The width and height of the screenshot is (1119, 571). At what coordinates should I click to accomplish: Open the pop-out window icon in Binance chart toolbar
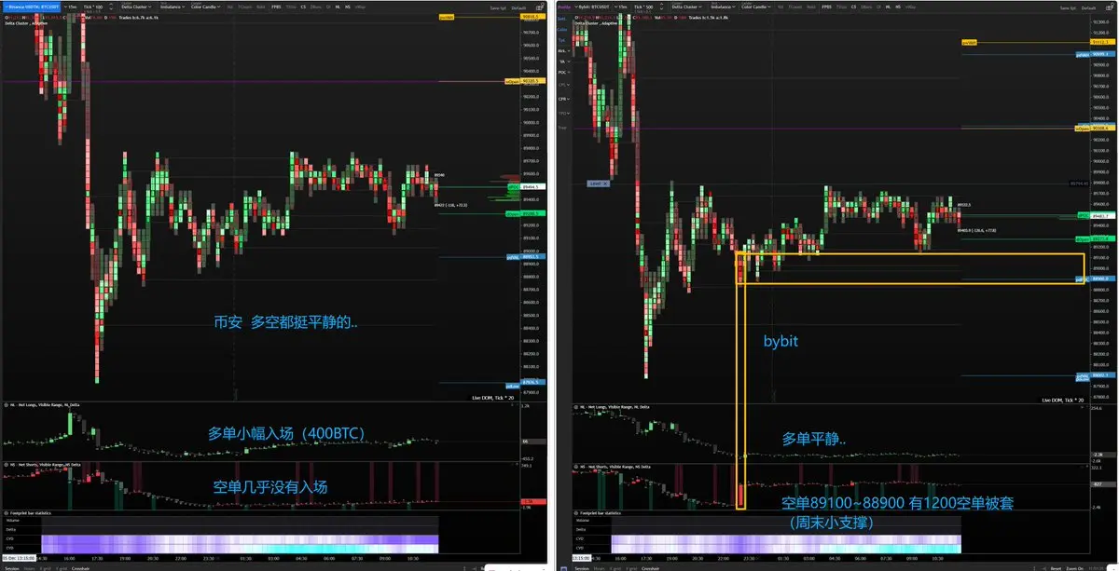tap(539, 7)
